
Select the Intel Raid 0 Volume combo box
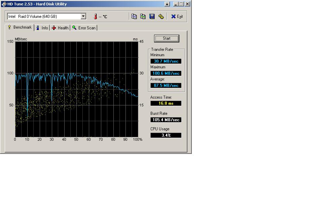click(46, 16)
